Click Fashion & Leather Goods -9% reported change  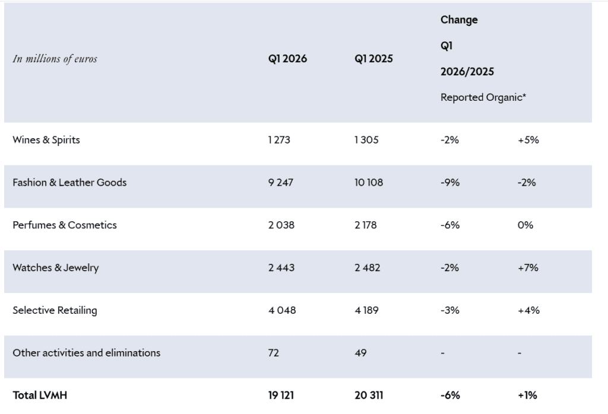click(450, 182)
